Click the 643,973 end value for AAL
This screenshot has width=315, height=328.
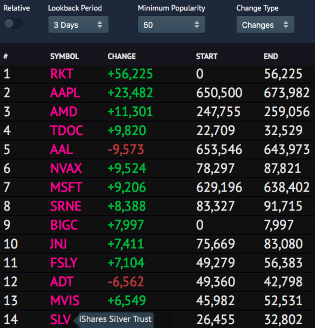(287, 149)
